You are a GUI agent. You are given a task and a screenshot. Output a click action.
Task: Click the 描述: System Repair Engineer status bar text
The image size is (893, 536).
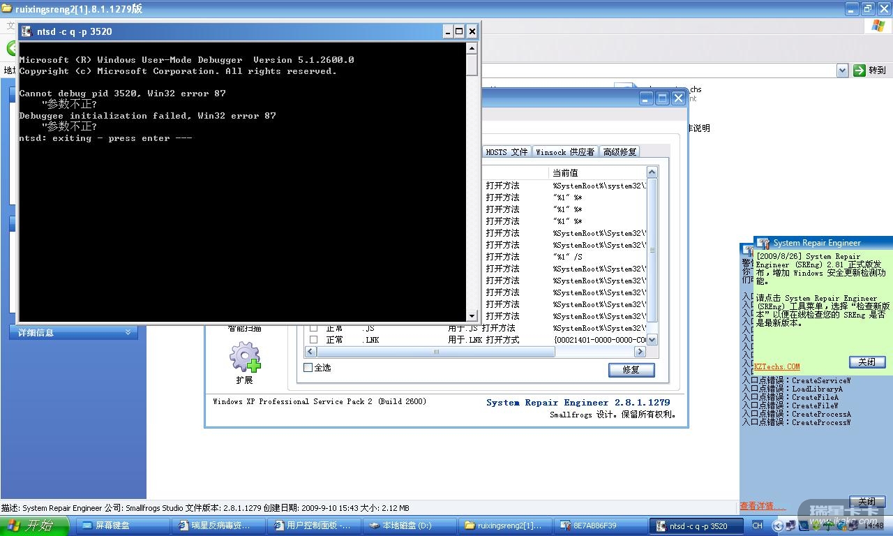point(205,508)
